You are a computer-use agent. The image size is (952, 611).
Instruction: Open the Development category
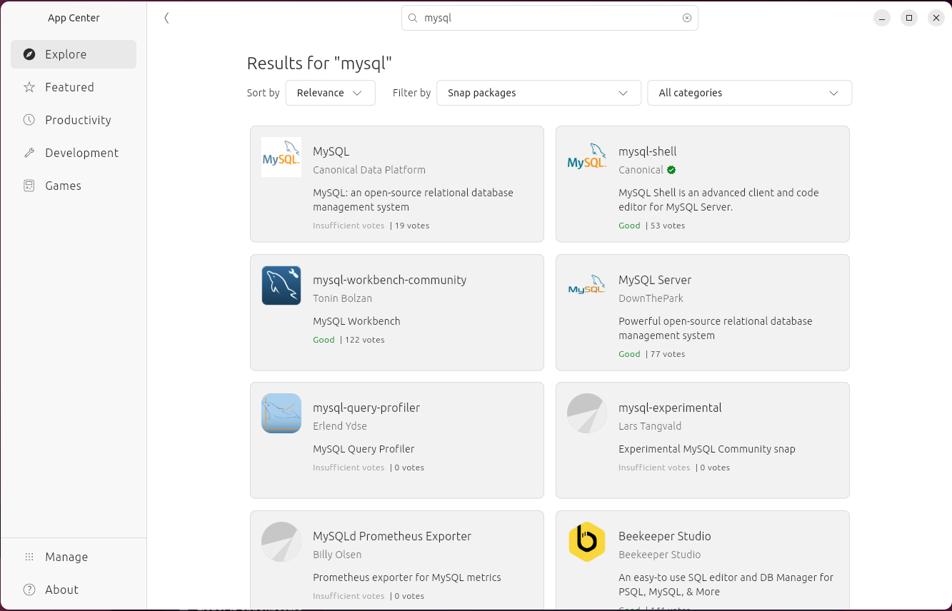point(74,153)
